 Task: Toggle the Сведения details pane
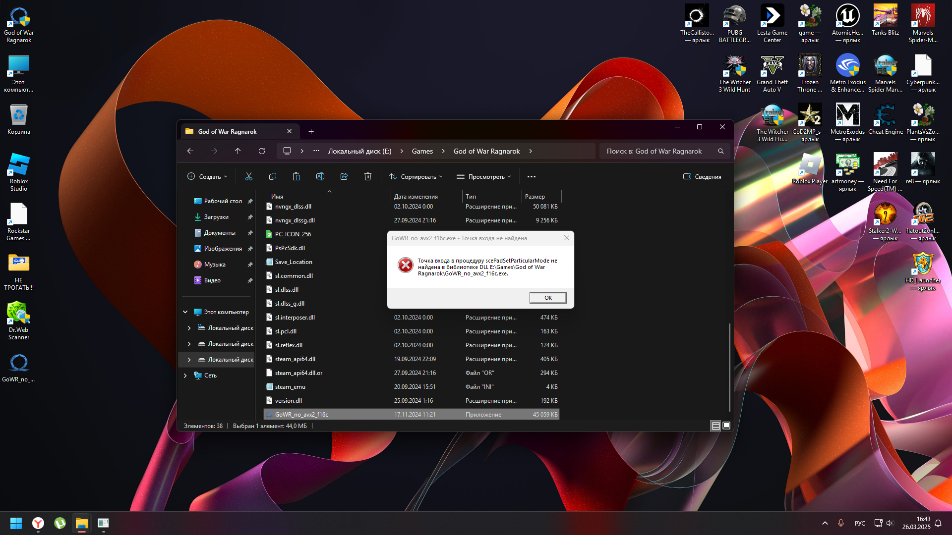tap(702, 176)
